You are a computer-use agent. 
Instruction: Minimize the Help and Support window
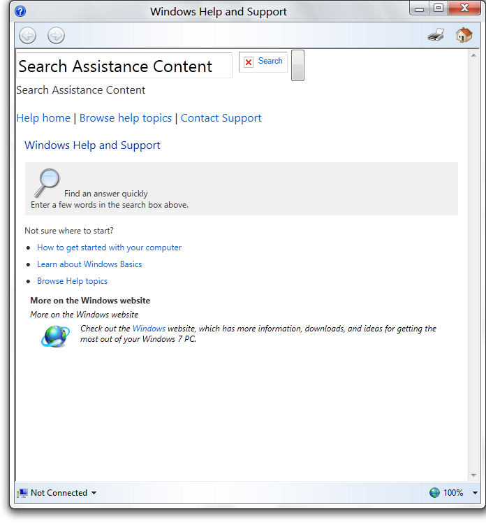(419, 8)
